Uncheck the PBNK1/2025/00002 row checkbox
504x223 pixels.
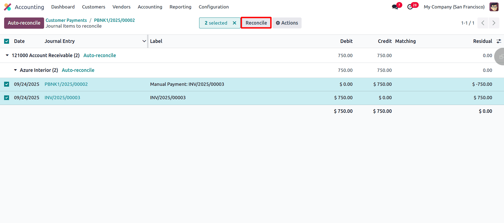point(7,84)
